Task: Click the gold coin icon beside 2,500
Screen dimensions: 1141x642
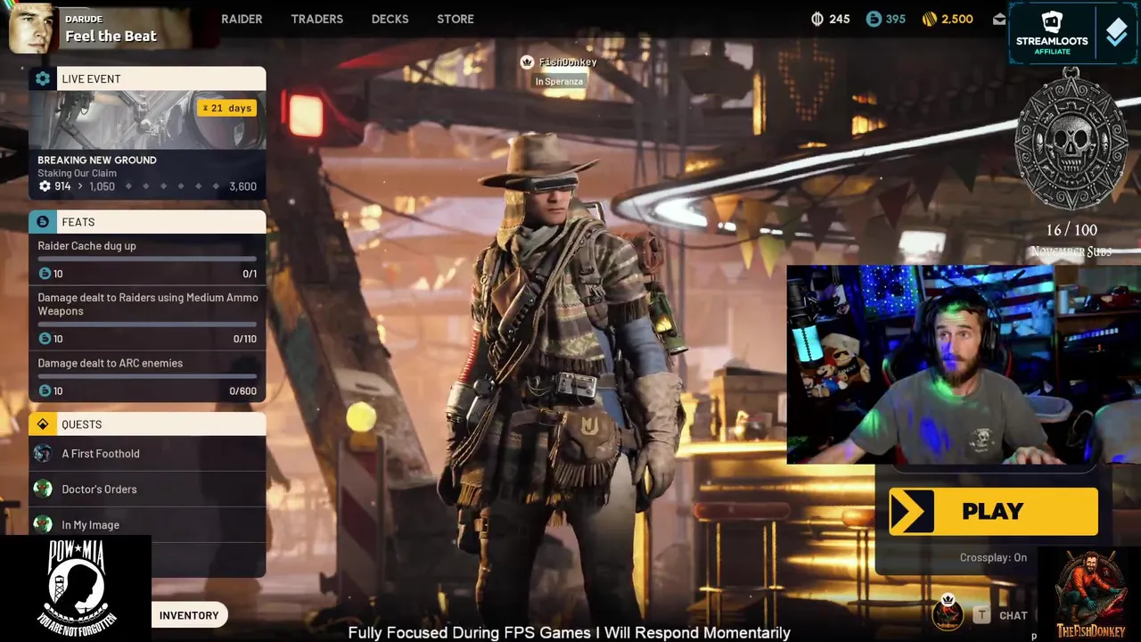Action: tap(928, 19)
